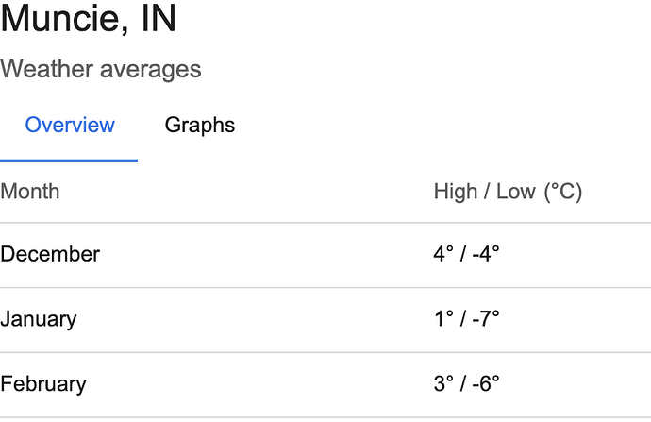Click January's low value -7°
This screenshot has height=422, width=651.
pyautogui.click(x=486, y=319)
